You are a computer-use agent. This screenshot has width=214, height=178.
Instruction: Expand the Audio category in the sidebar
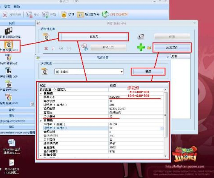pos(12,110)
